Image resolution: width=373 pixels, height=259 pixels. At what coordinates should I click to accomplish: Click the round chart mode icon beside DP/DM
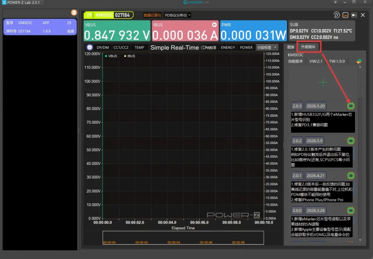(90, 47)
